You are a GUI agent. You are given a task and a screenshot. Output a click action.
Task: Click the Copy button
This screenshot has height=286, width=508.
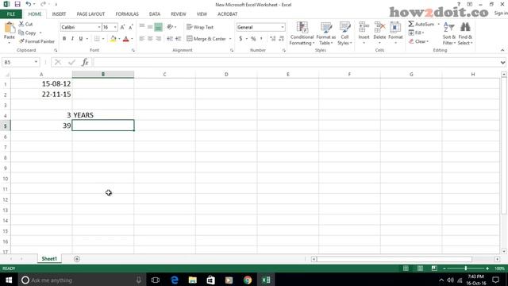pyautogui.click(x=27, y=33)
